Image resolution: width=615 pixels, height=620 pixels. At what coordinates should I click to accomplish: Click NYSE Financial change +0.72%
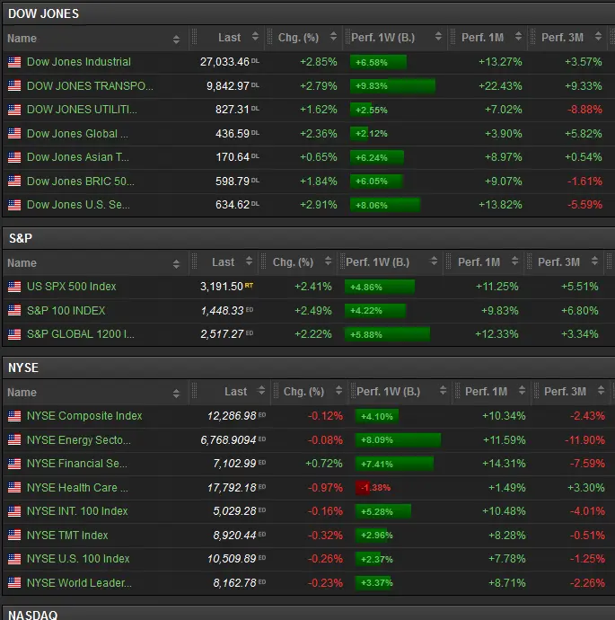click(324, 464)
